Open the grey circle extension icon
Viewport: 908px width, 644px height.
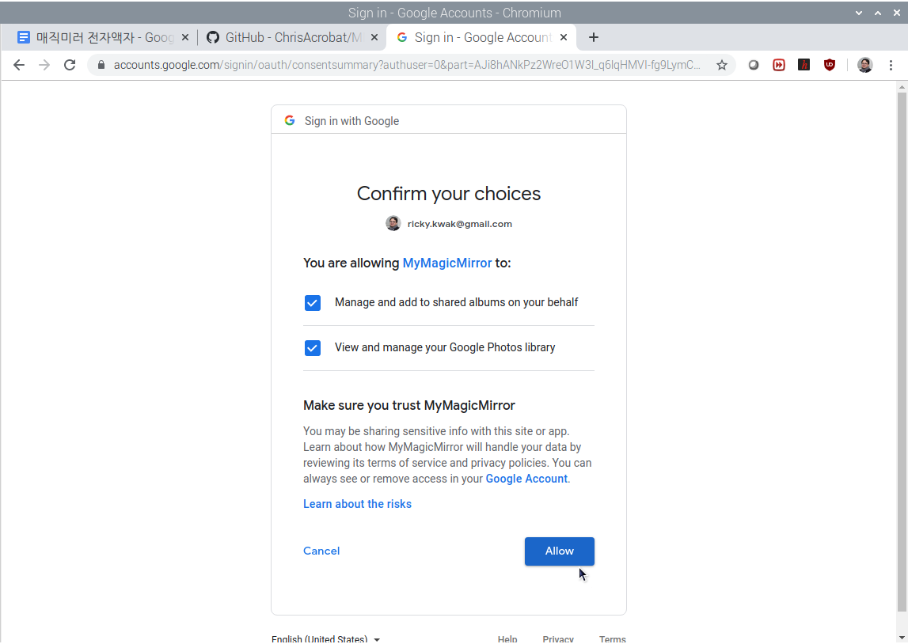754,65
